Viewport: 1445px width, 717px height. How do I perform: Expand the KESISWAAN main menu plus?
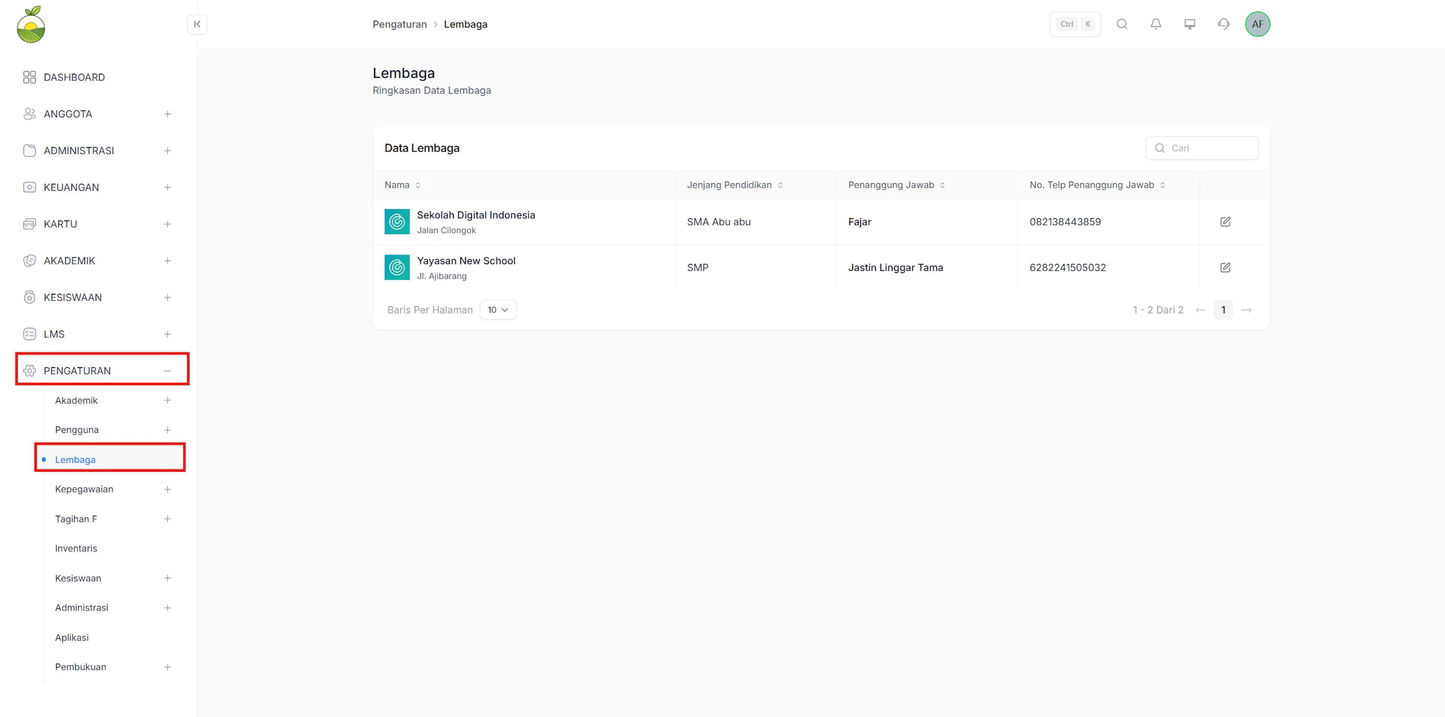coord(167,298)
